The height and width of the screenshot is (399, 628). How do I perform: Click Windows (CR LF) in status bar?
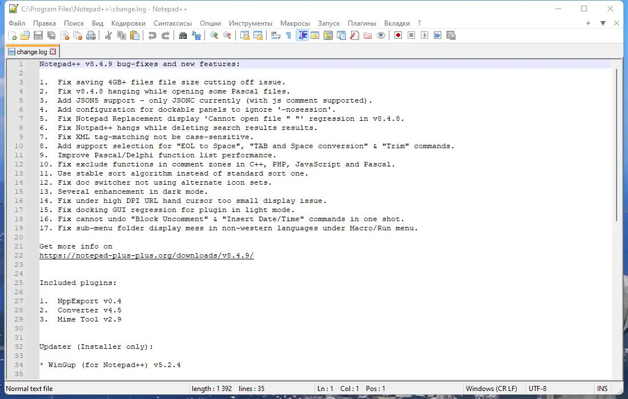[492, 389]
